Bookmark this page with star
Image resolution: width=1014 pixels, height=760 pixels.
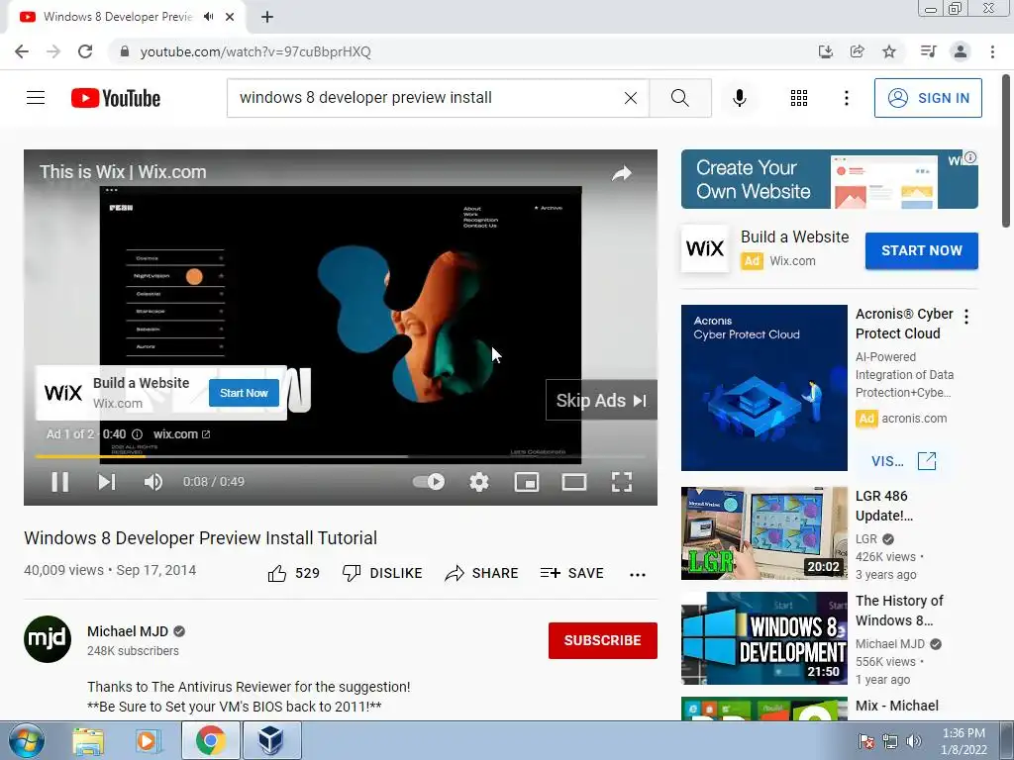coord(889,51)
